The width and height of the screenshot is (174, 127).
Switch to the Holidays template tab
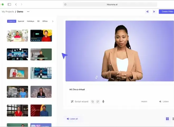(31, 21)
